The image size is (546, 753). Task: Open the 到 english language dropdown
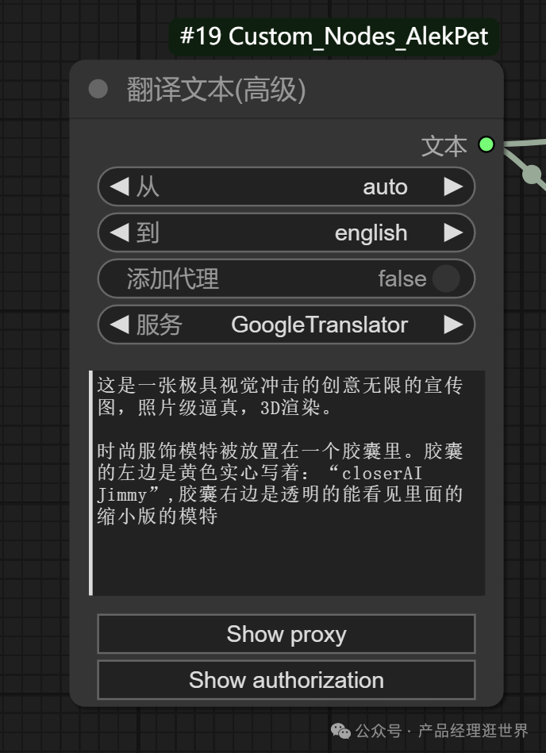pyautogui.click(x=286, y=232)
